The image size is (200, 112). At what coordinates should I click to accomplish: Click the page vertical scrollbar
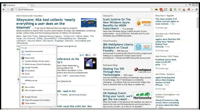pos(197,23)
